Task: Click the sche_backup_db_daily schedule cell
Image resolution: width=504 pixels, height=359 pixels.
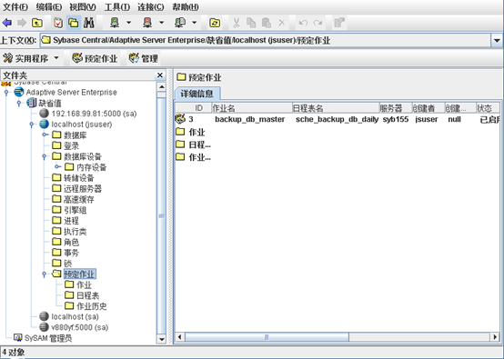Action: coord(337,119)
